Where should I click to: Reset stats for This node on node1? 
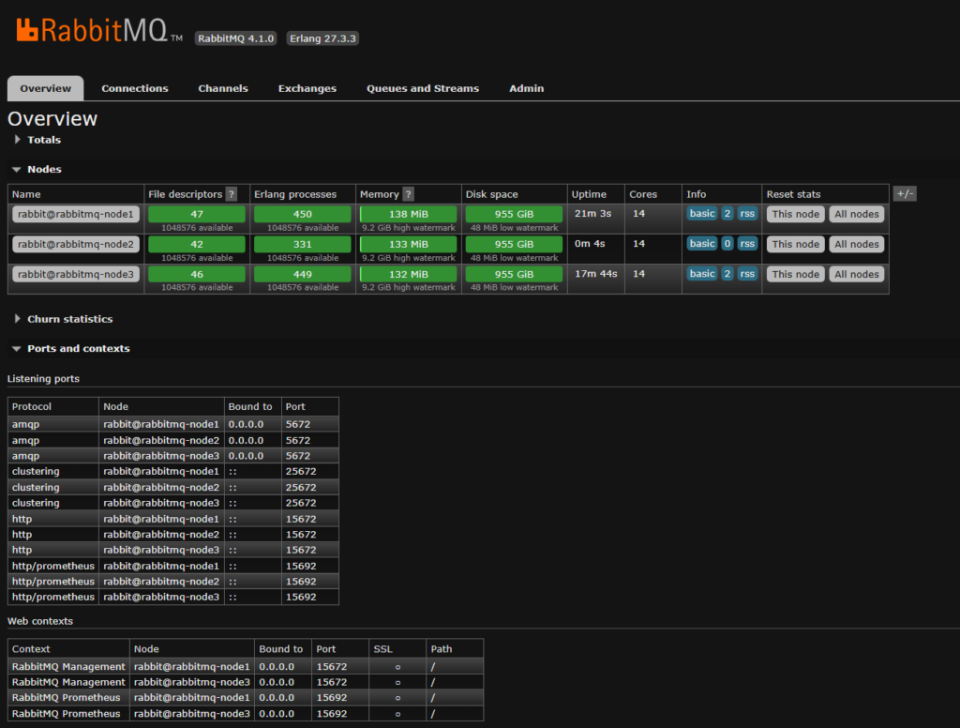[795, 214]
